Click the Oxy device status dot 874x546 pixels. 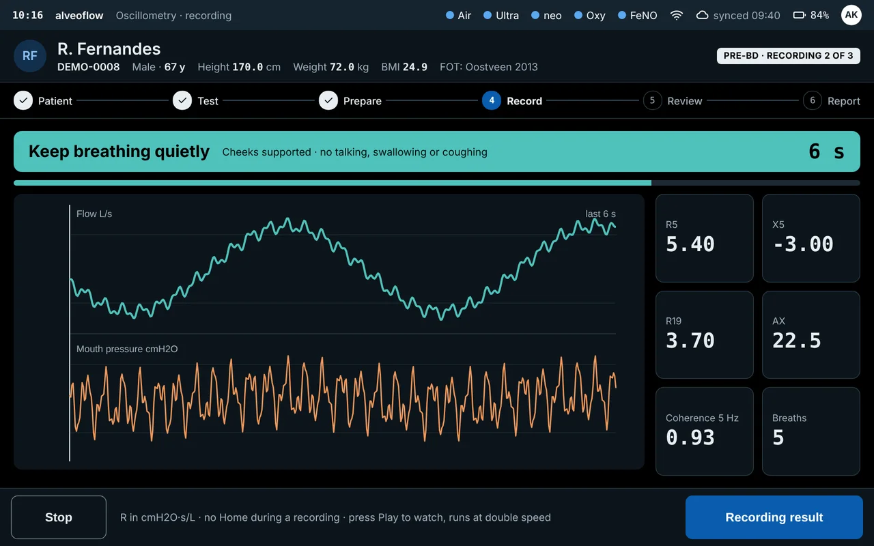click(578, 15)
